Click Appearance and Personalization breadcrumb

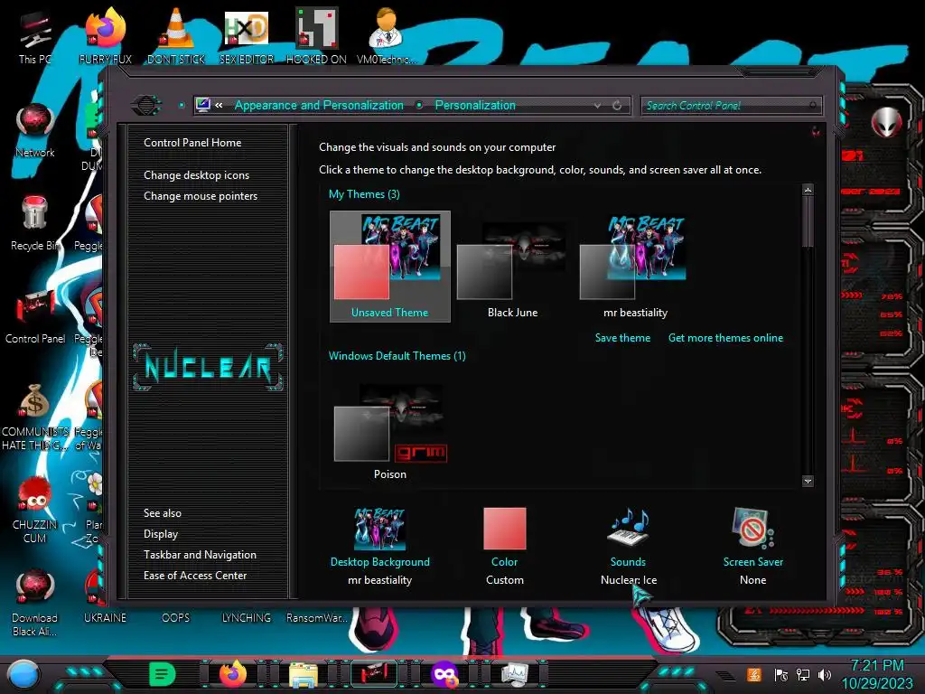(319, 105)
